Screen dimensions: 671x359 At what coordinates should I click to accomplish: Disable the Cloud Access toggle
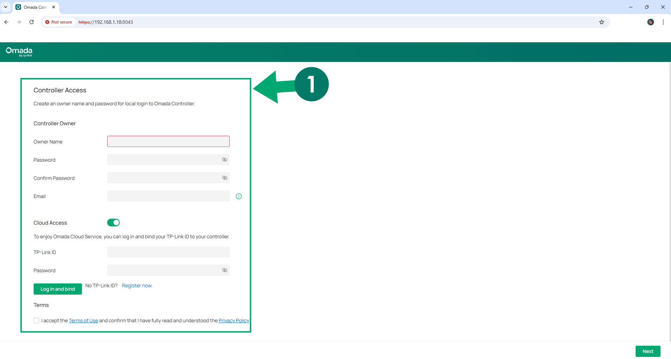point(113,223)
